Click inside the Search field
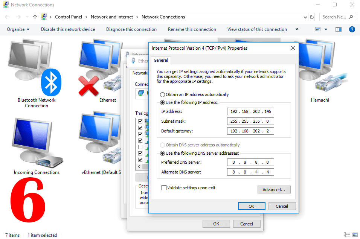The height and width of the screenshot is (239, 360). coord(335,17)
